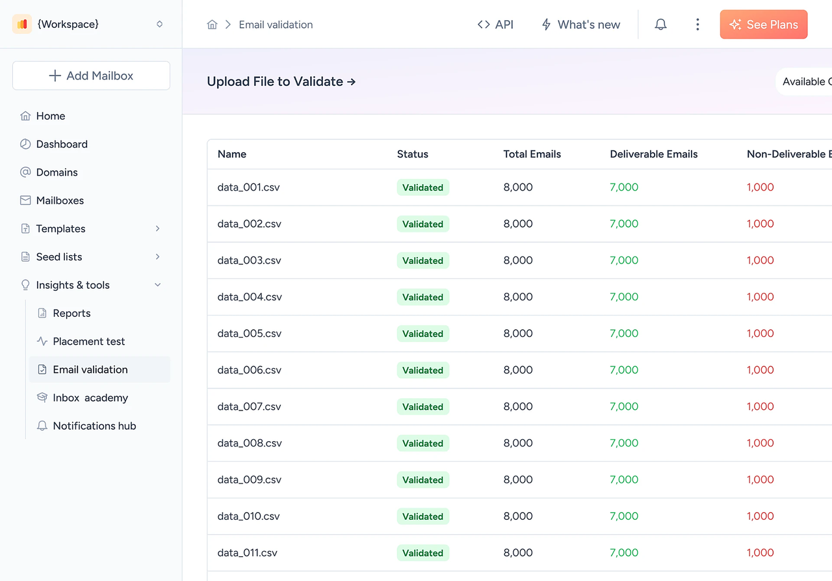Screen dimensions: 832x581
Task: Select data_011.csv file name
Action: tap(248, 553)
